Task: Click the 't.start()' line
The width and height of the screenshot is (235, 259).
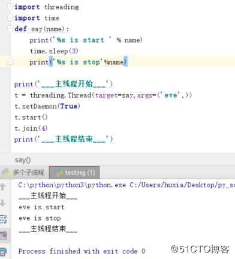Action: [x=31, y=118]
